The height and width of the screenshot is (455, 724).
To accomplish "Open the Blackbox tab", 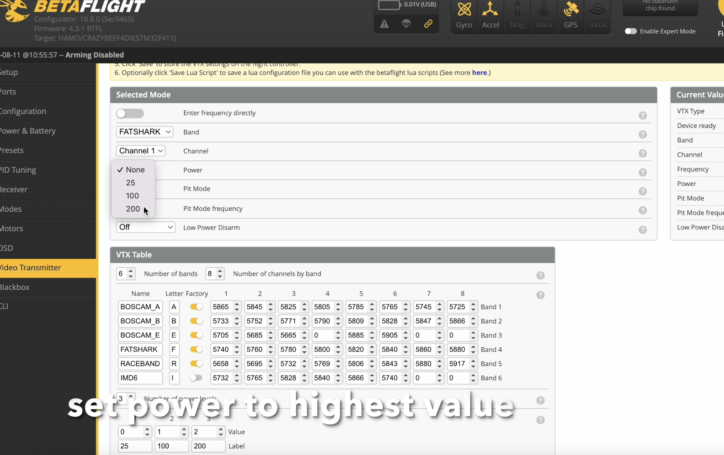I will pos(15,287).
